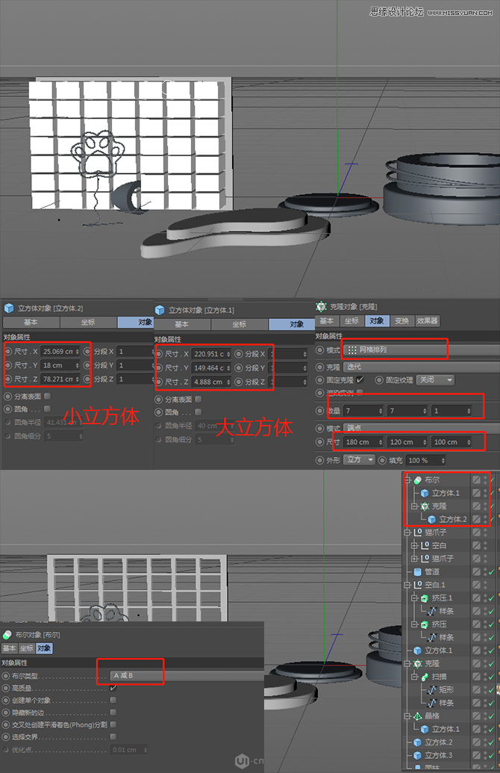This screenshot has width=500, height=773.
Task: Click the spline icon of 样条 under 挤压.1
Action: coord(432,611)
